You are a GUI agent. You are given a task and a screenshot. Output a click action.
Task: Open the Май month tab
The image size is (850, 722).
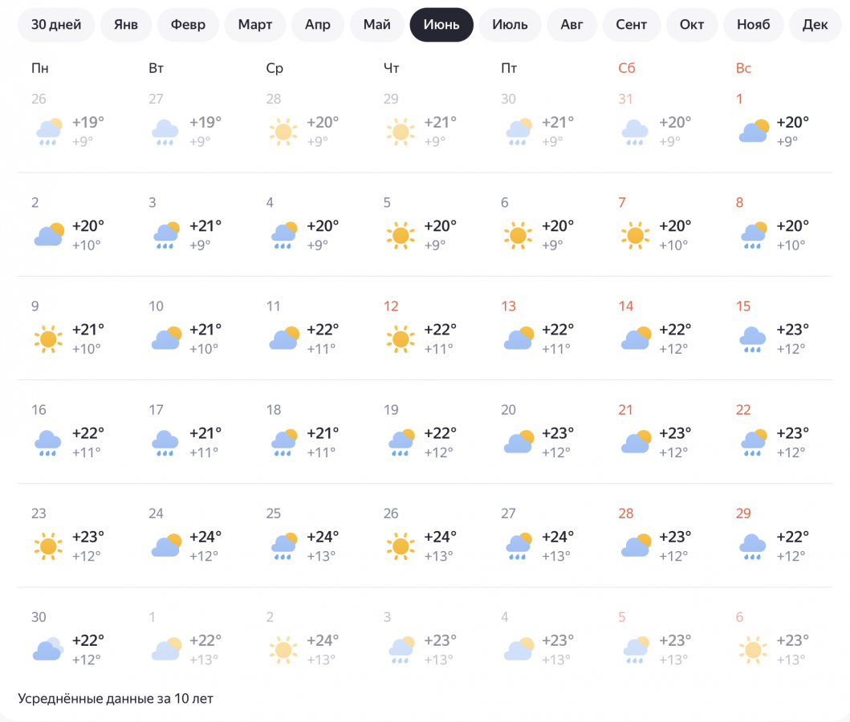click(x=376, y=25)
